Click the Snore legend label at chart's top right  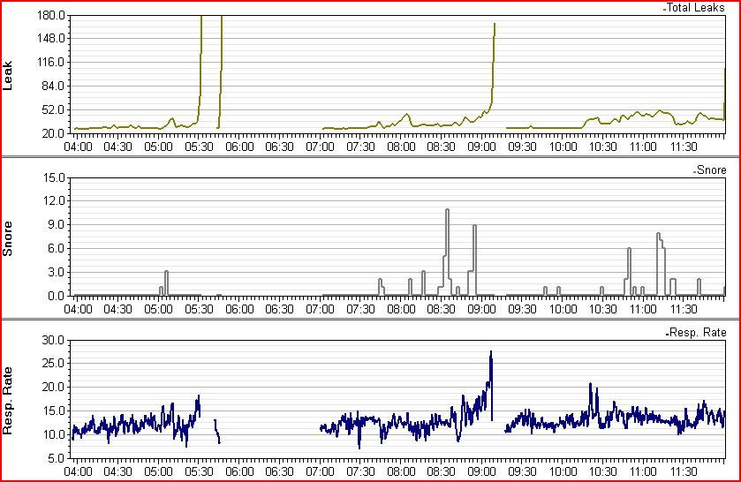[712, 170]
